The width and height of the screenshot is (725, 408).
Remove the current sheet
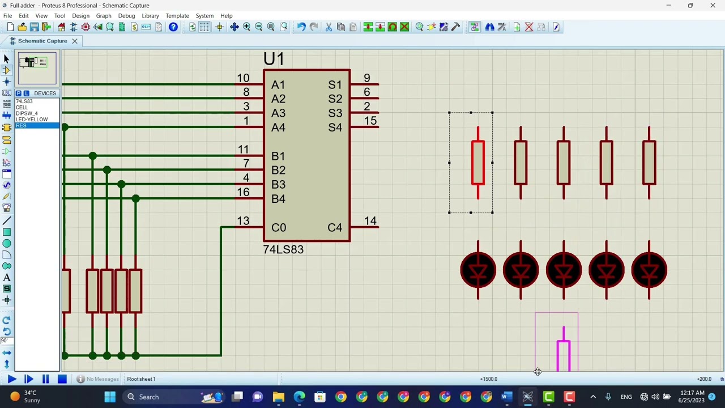[529, 27]
